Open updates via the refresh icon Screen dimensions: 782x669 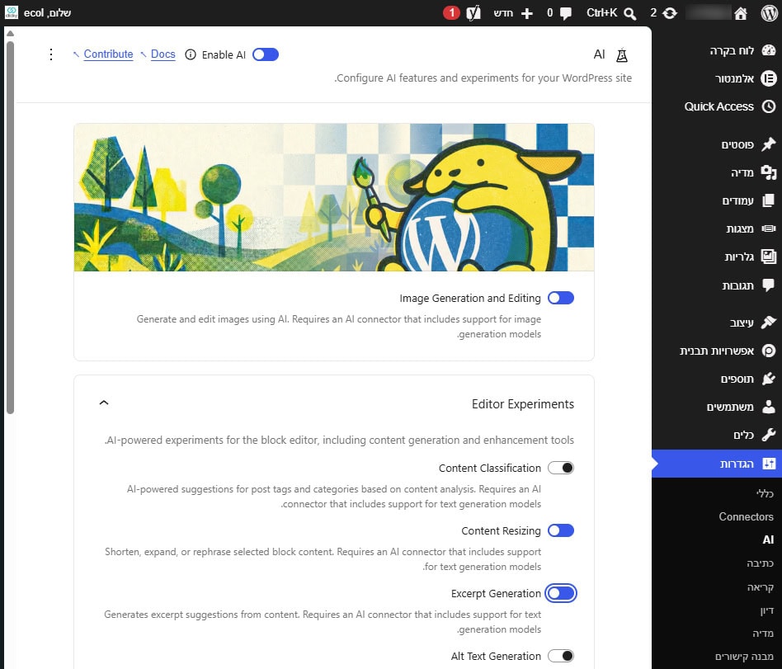coord(670,13)
